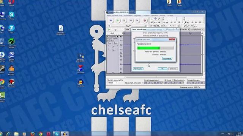243x136 pixels.
Task: Toggle the 'Прилипать к линейке' snap checkbox
Action: point(143,83)
